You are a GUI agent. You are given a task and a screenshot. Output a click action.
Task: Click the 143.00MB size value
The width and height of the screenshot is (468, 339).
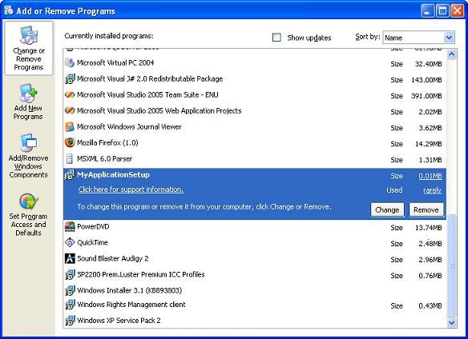point(426,80)
